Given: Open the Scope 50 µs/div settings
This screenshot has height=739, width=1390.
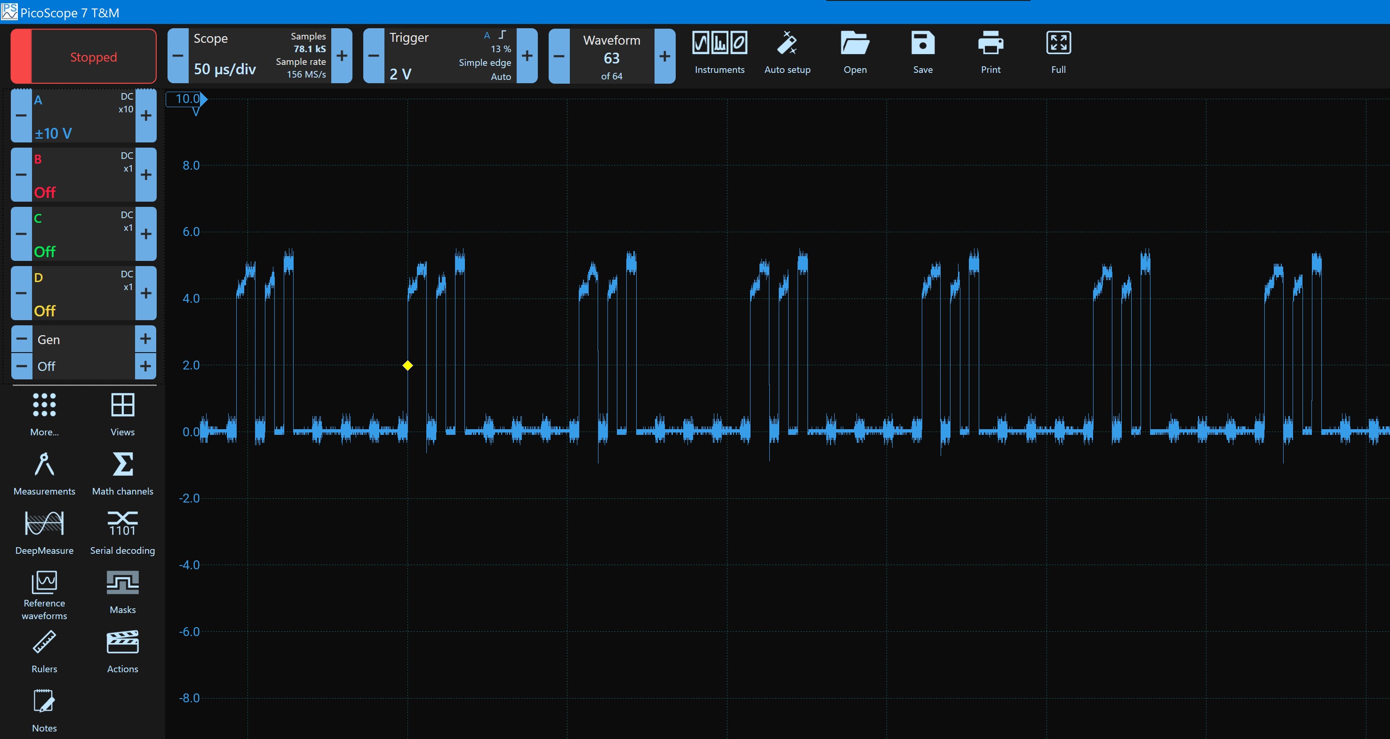Looking at the screenshot, I should tap(260, 56).
